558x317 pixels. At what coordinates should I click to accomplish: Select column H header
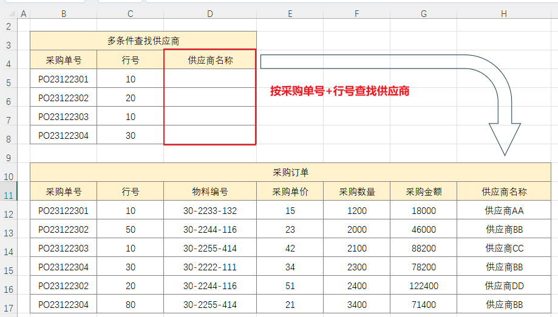[504, 14]
